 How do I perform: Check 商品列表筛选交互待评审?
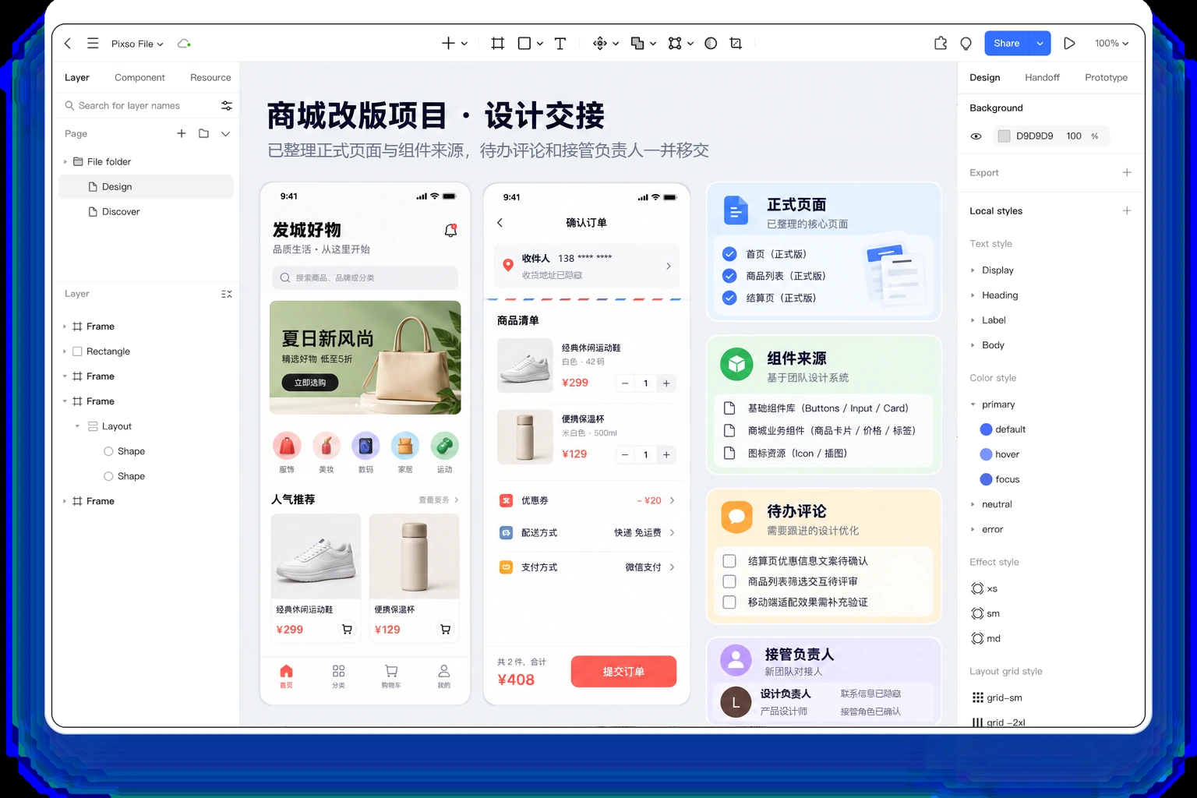[x=729, y=581]
